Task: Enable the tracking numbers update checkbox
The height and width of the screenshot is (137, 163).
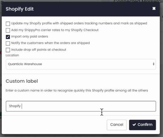Action: (x=8, y=24)
